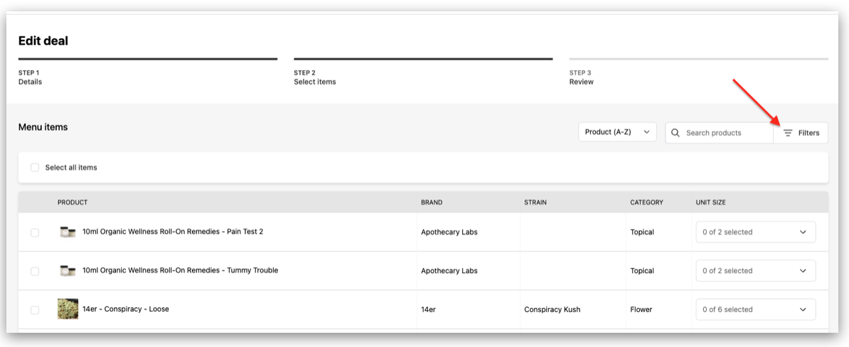Click the 14er Conspiracy Loose flower image
This screenshot has height=347, width=849.
[68, 309]
